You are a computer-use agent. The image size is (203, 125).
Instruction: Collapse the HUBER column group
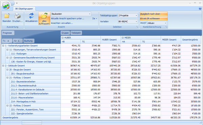pyautogui.click(x=63, y=38)
